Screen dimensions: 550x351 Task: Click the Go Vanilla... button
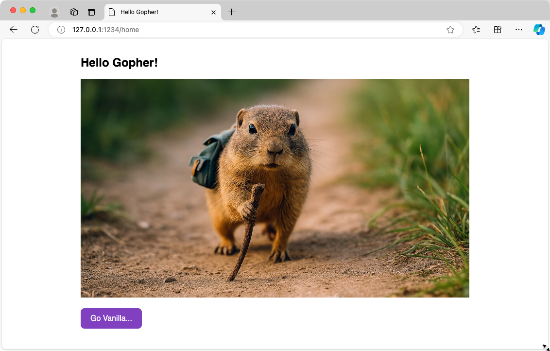[x=111, y=318]
